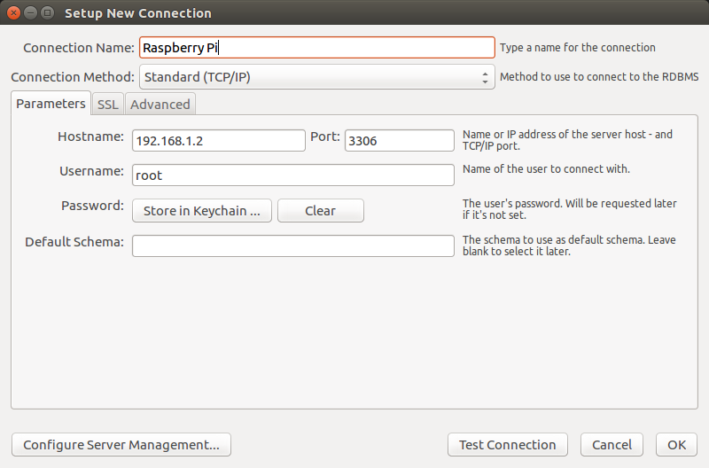Click the 'Type a name for the connection' hint

(578, 48)
